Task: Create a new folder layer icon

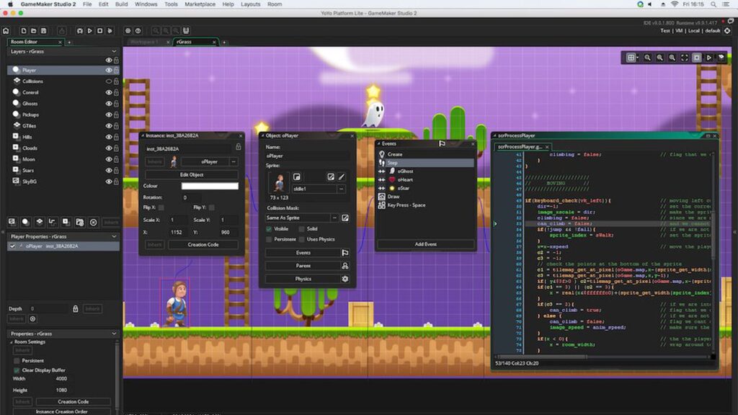Action: click(79, 222)
